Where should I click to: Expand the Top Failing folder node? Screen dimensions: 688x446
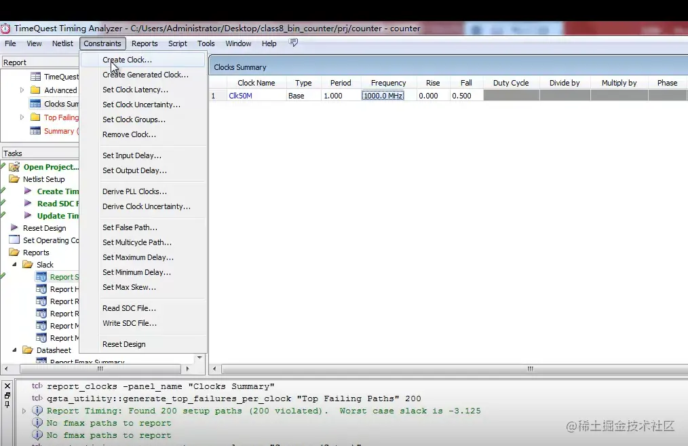(x=22, y=117)
